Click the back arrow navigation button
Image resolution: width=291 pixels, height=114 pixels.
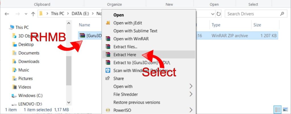[7, 14]
